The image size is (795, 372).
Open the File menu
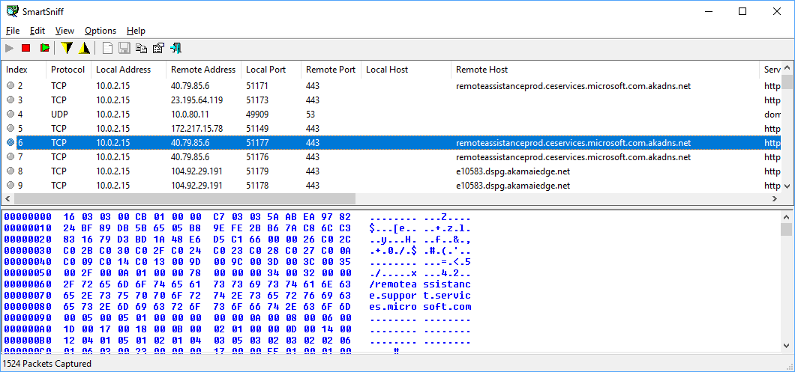13,31
